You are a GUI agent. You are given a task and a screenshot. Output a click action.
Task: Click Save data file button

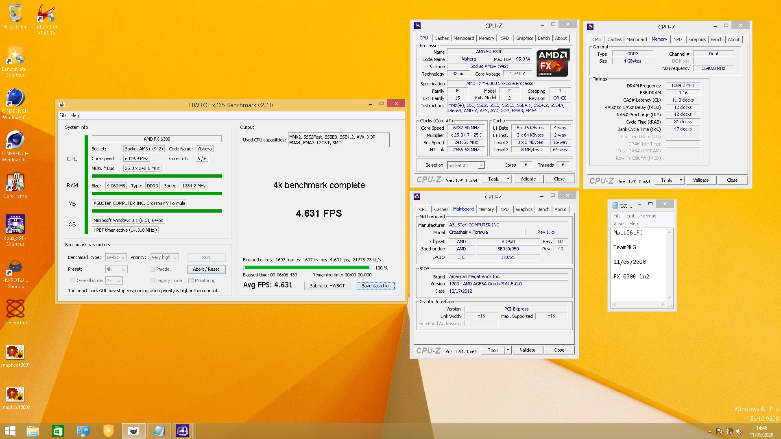click(375, 286)
